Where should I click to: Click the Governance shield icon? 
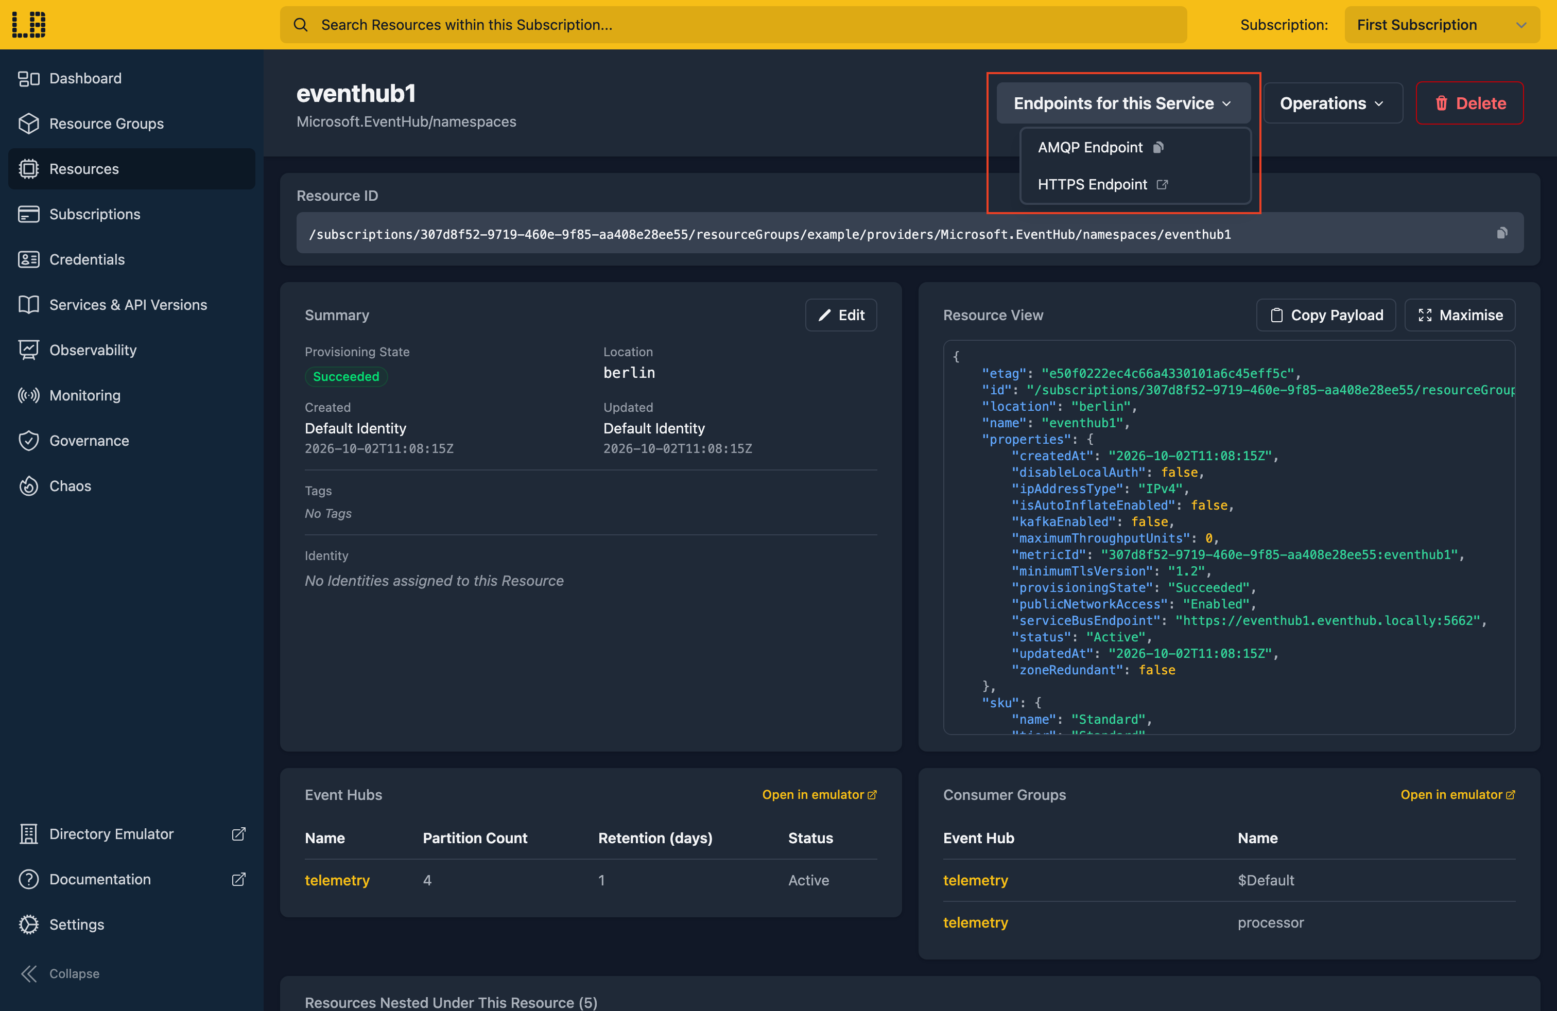pos(29,440)
